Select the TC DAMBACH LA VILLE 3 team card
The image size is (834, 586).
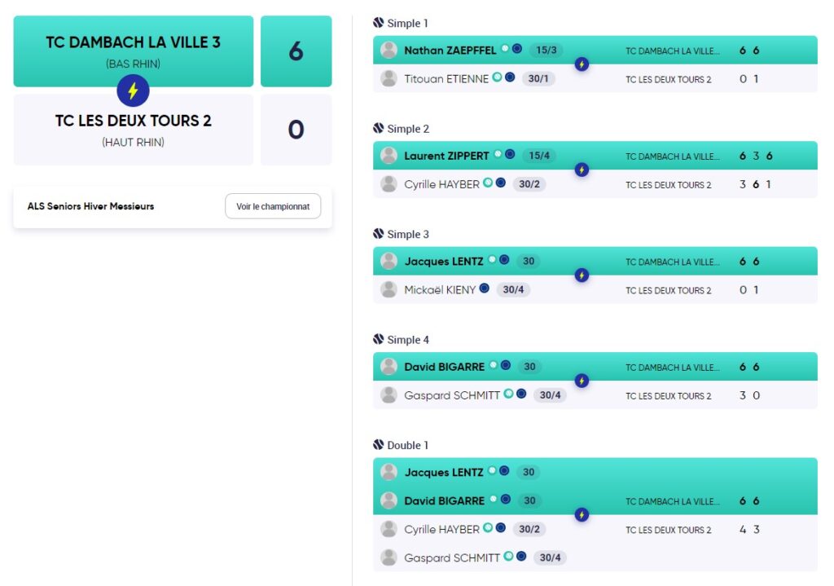pyautogui.click(x=134, y=51)
